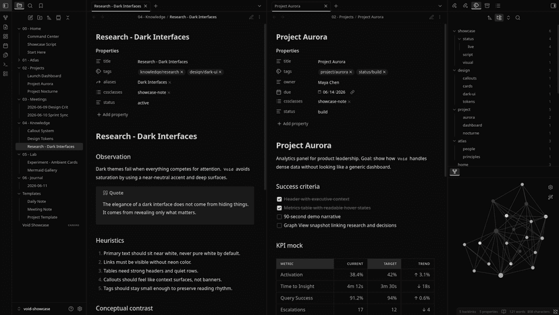This screenshot has height=315, width=559.
Task: Open more options menu for Research note
Action: pos(259,17)
